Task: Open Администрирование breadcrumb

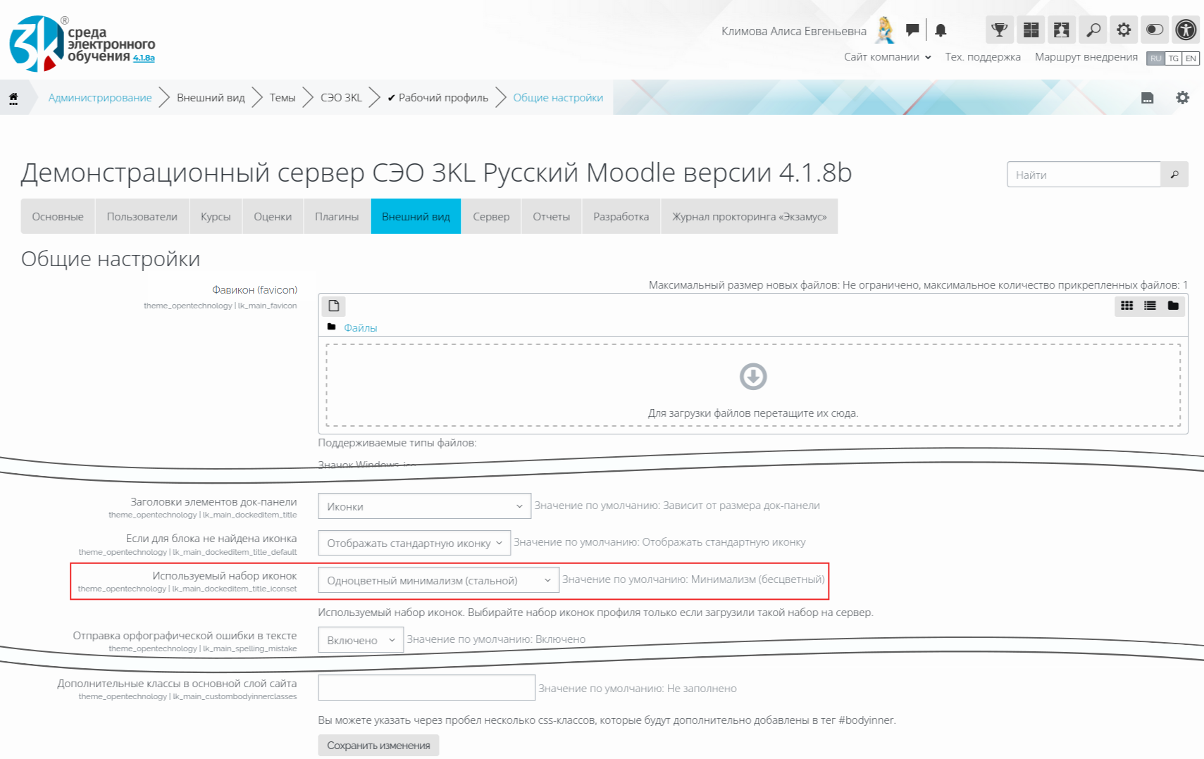Action: [x=100, y=98]
